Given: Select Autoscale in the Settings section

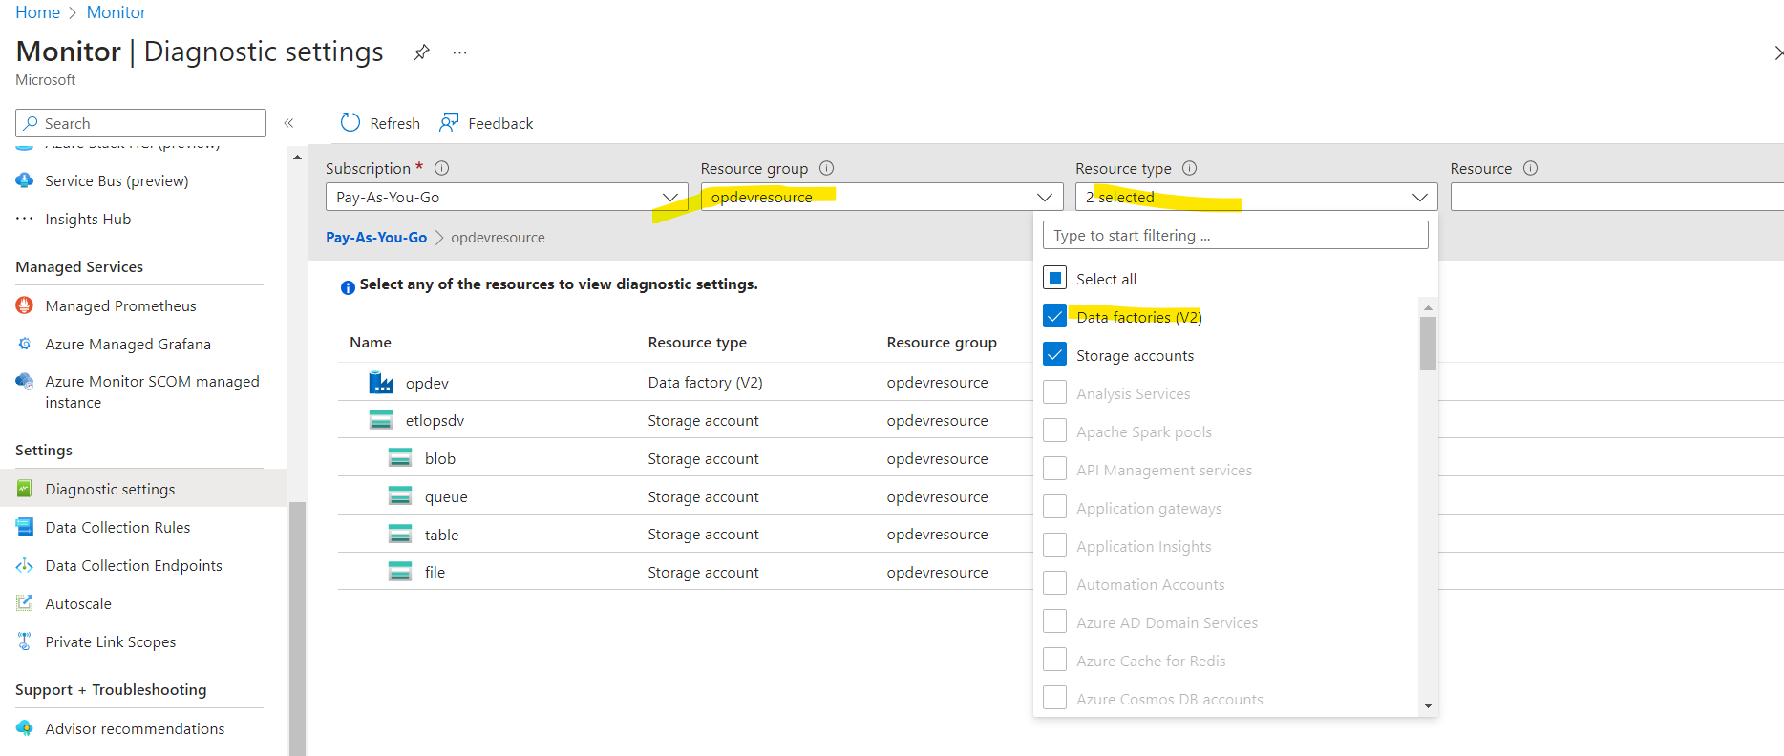Looking at the screenshot, I should coord(78,603).
